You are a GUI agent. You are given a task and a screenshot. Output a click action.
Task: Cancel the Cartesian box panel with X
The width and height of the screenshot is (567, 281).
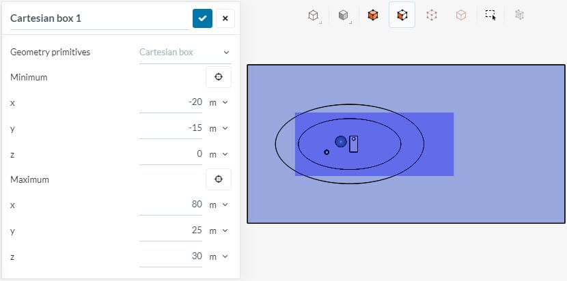(x=225, y=18)
